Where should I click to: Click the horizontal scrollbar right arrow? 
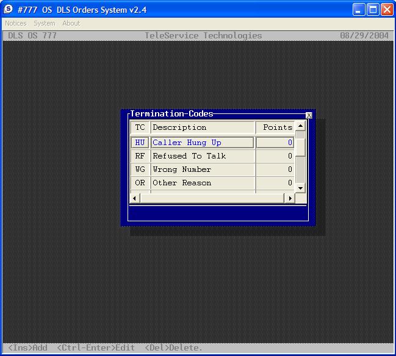pos(290,198)
